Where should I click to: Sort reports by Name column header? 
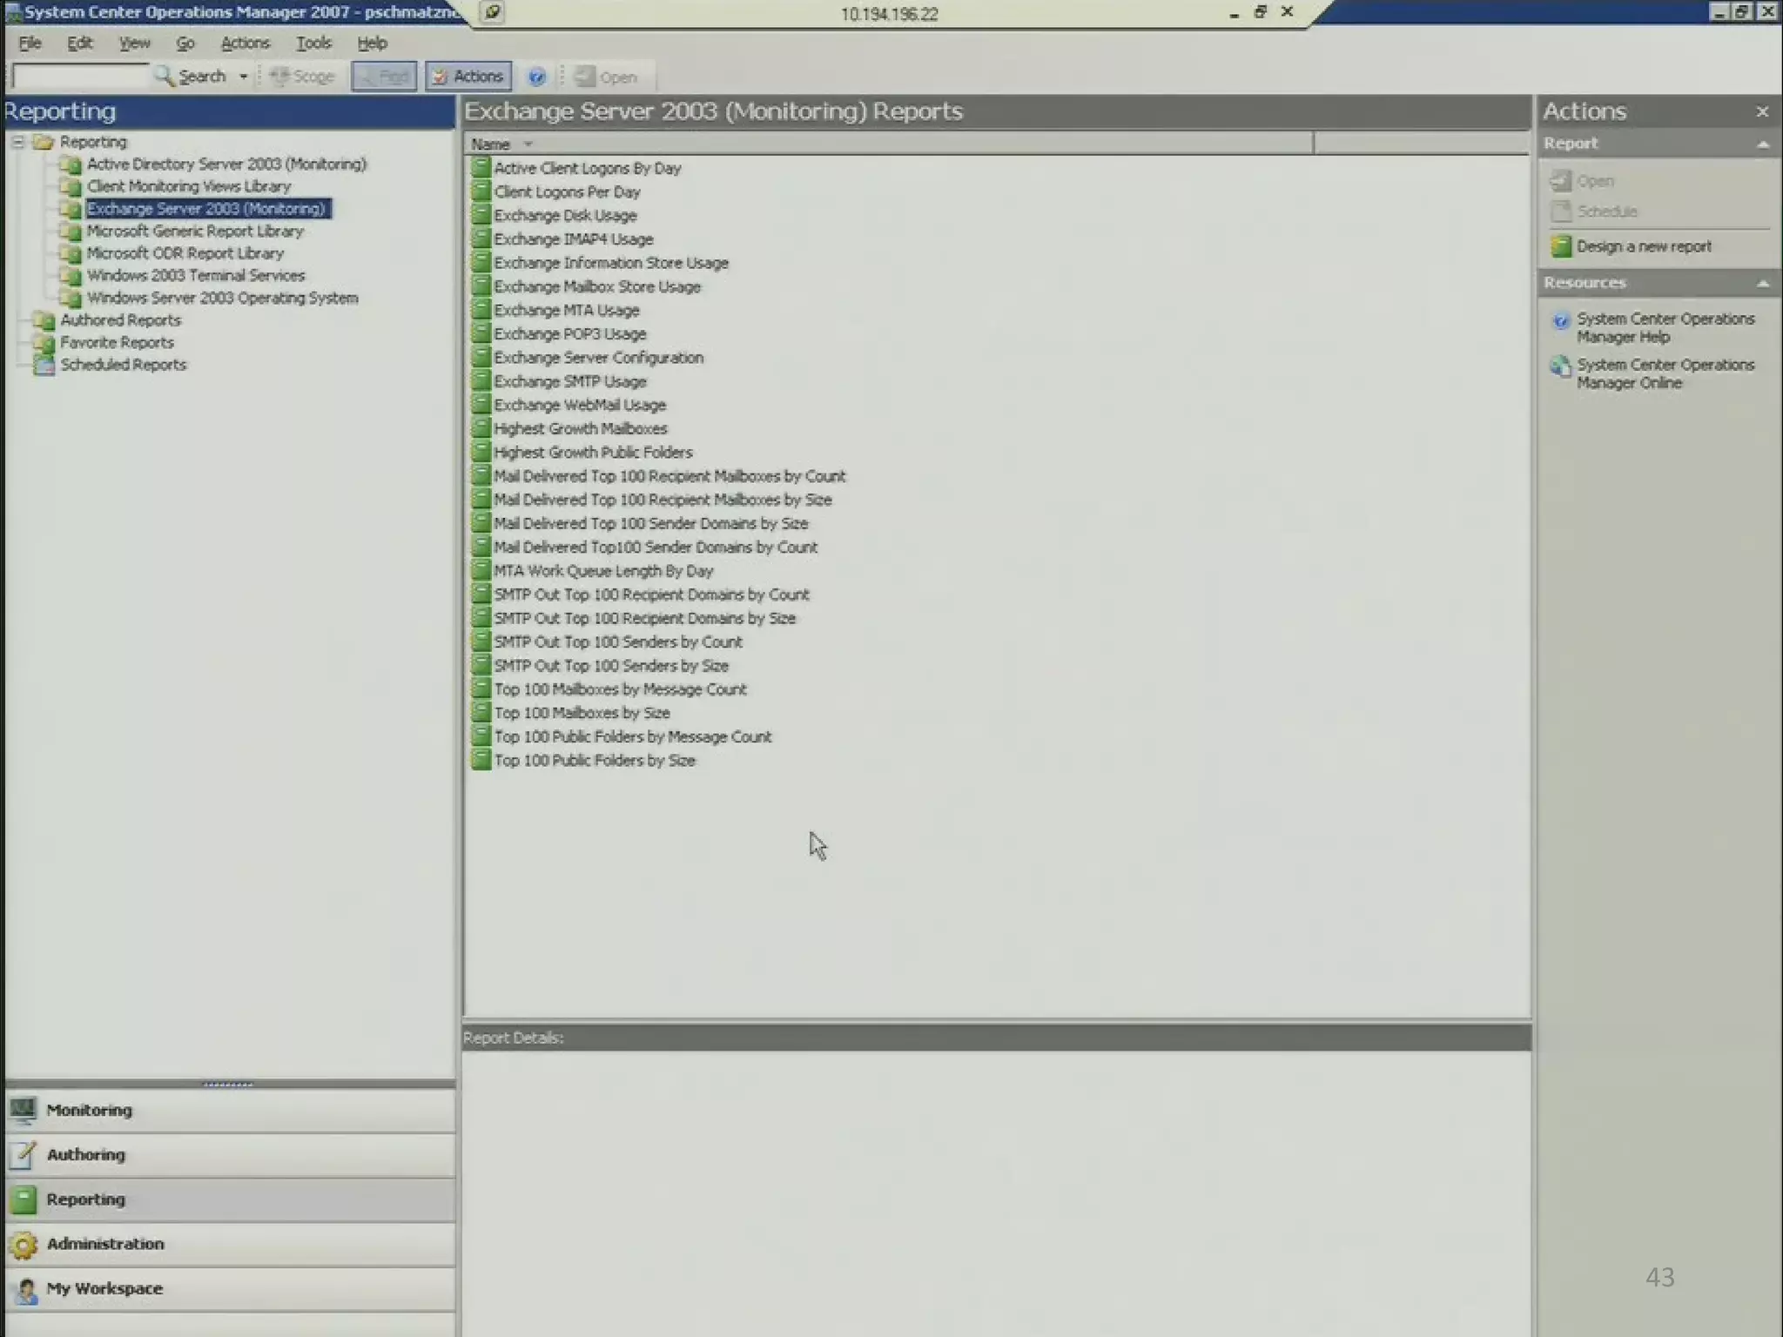tap(491, 144)
